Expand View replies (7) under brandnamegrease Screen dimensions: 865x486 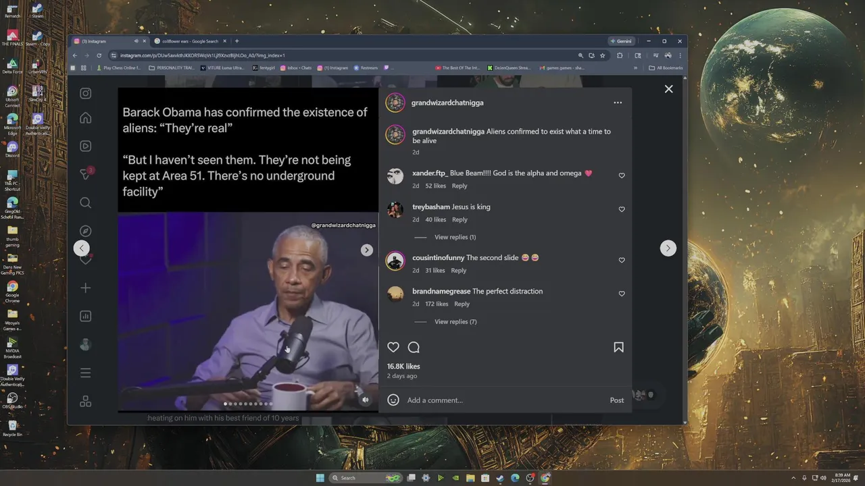455,321
